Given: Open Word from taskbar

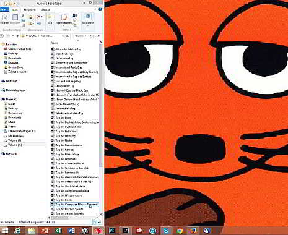Looking at the screenshot, I should 71,231.
